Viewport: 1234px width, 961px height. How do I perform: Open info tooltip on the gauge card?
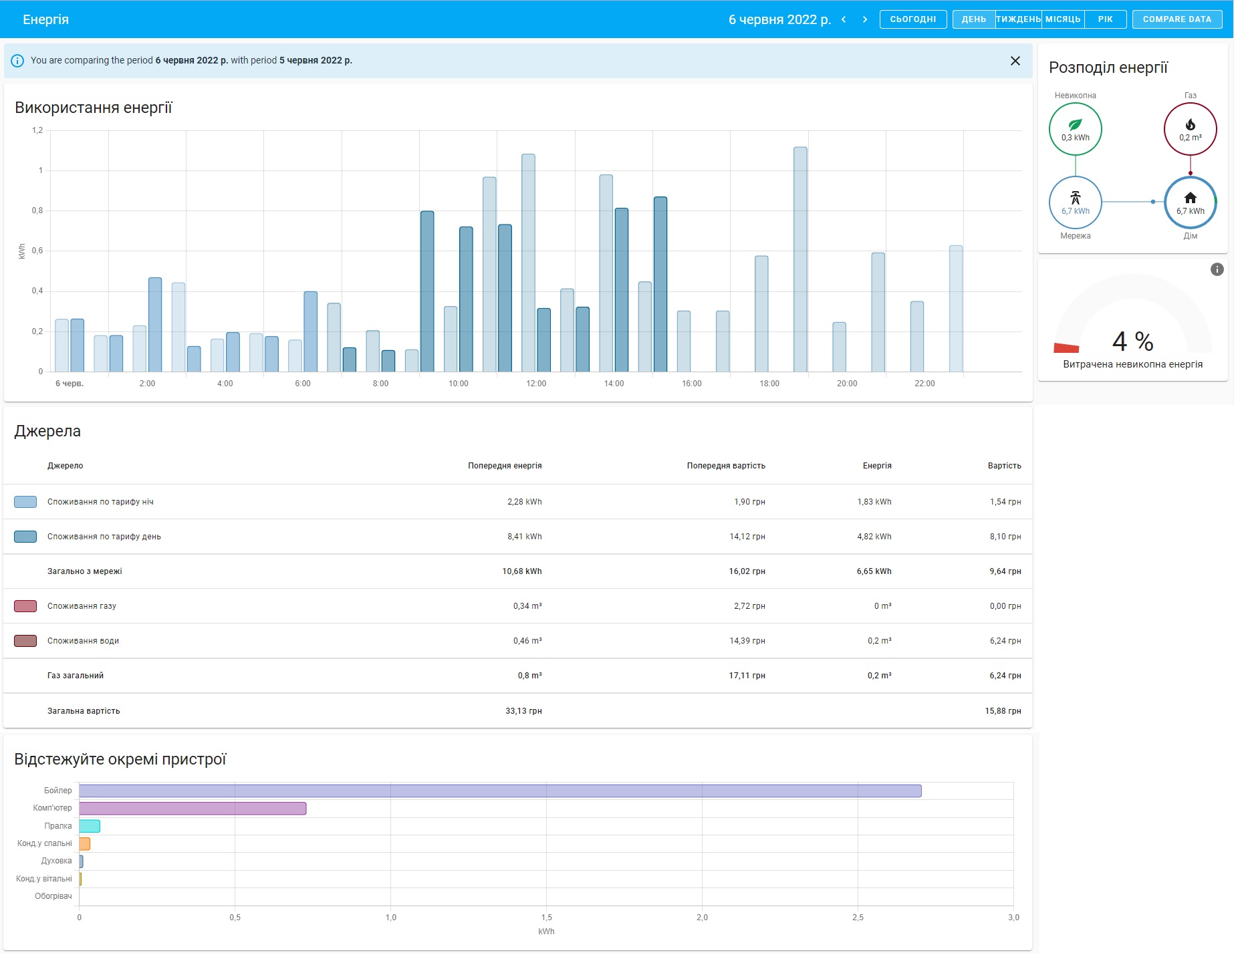point(1217,269)
